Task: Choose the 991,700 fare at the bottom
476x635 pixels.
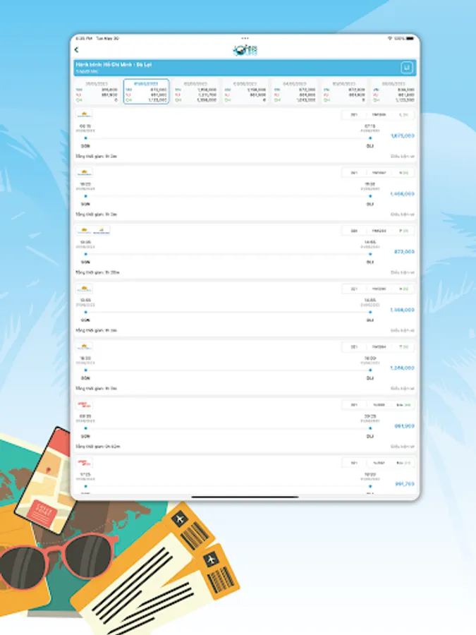Action: [404, 484]
